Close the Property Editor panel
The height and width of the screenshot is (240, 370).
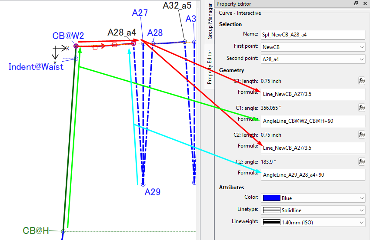point(365,3)
